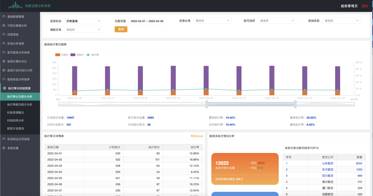Click the gear icon beside 系统设置
Viewport: 373px width, 196px height.
4,148
